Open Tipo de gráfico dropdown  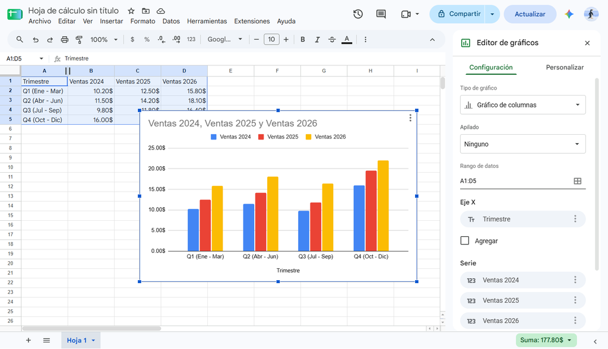(522, 104)
